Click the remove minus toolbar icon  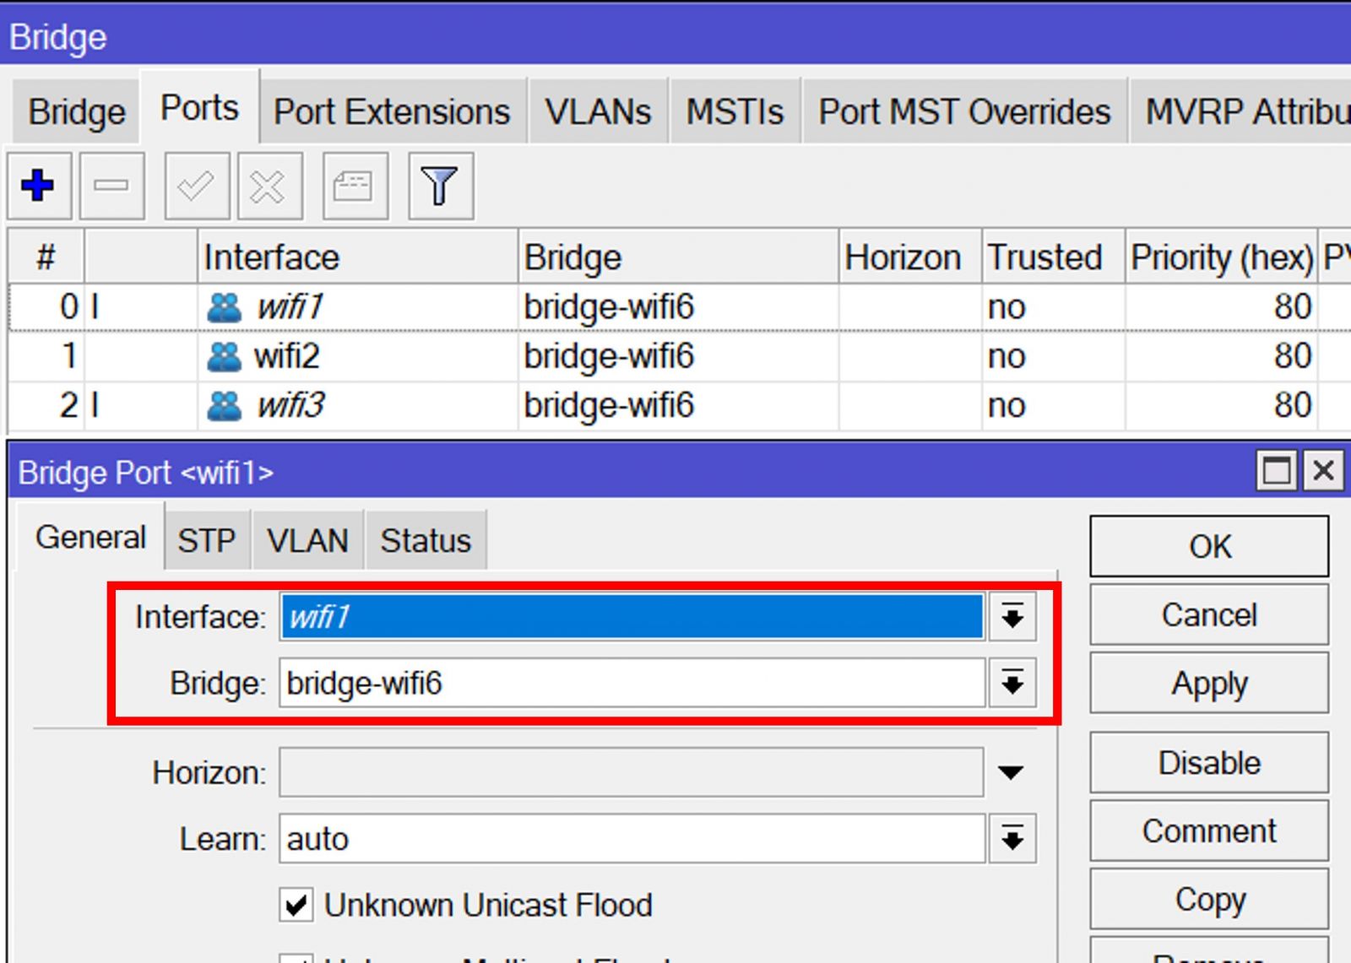(x=111, y=186)
